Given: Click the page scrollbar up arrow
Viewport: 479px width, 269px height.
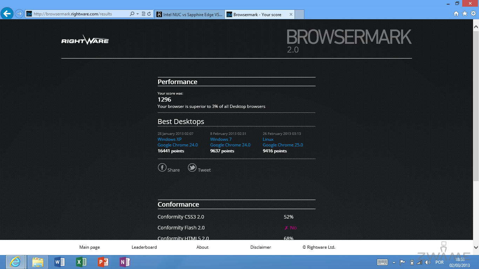Looking at the screenshot, I should [x=476, y=27].
